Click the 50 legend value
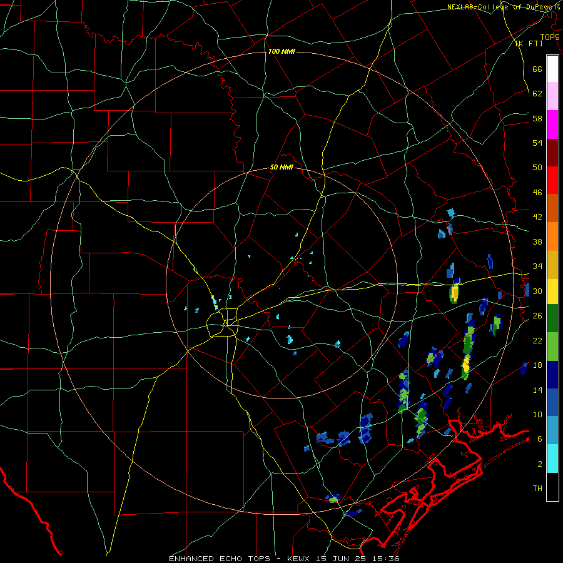563x563 pixels. coord(537,168)
